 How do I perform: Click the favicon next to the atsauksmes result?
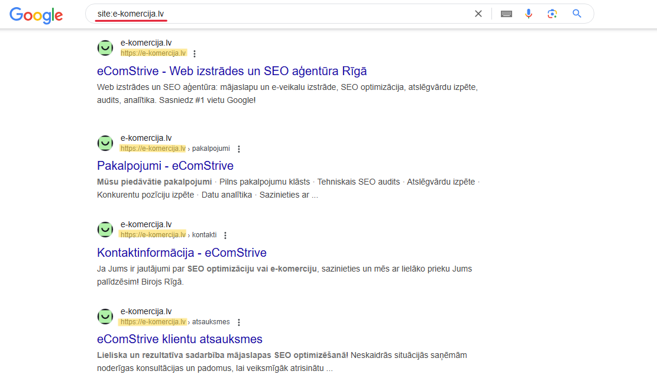pyautogui.click(x=105, y=317)
